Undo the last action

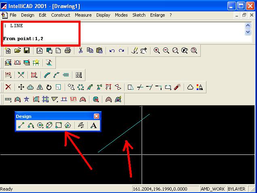point(112,50)
